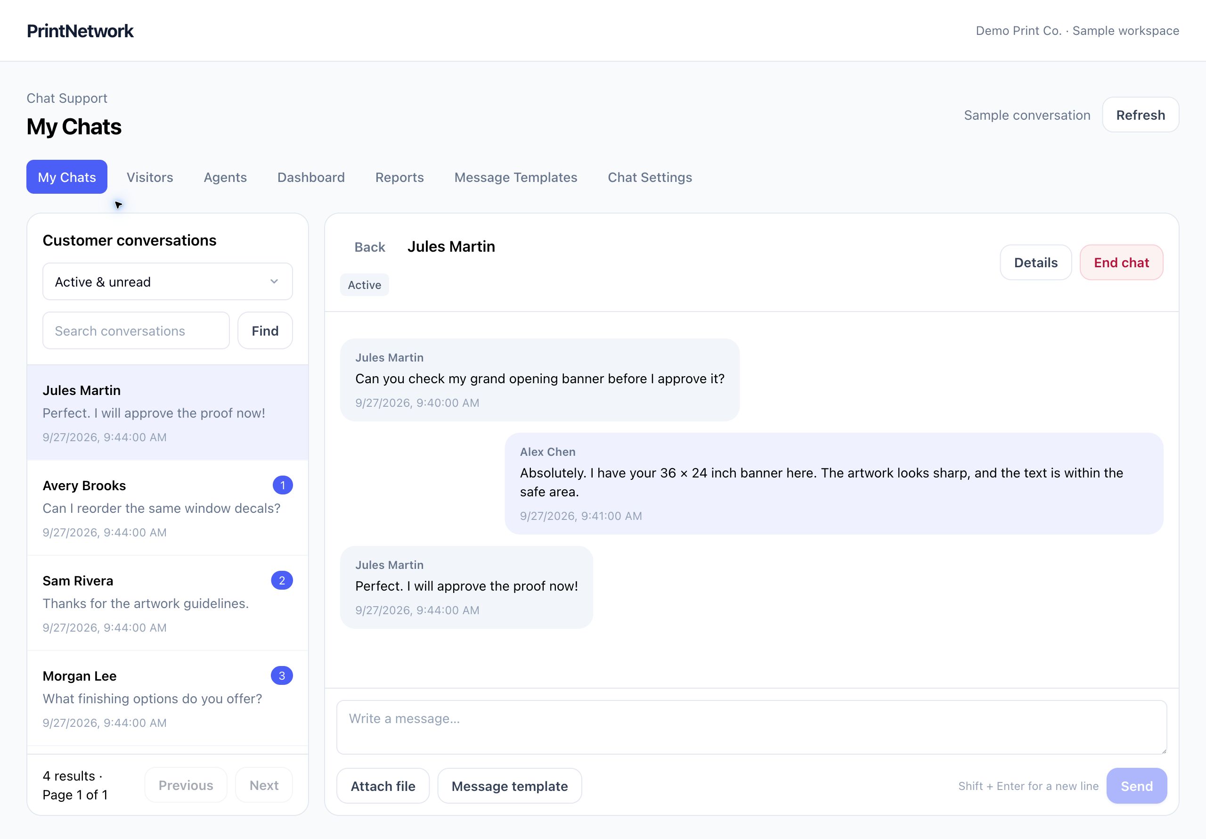Send the message with the Send button
The height and width of the screenshot is (839, 1206).
(1137, 786)
